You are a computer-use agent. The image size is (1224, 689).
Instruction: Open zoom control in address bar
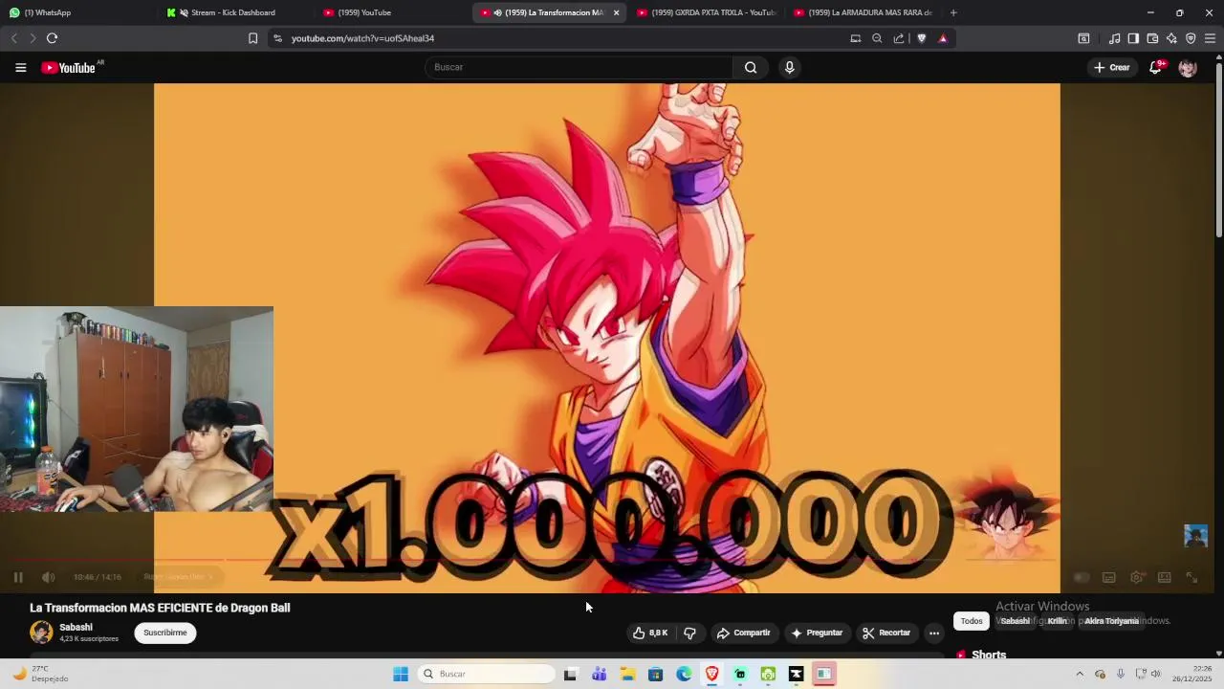(x=877, y=38)
